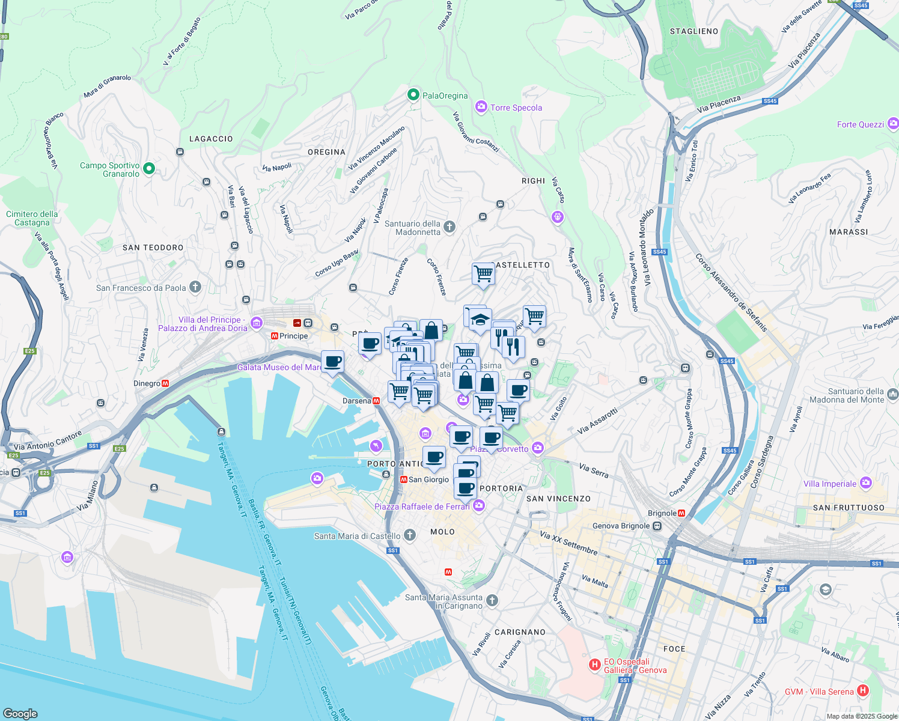This screenshot has width=899, height=721.
Task: Click the shopping cart marker above Darsena station
Action: (399, 392)
